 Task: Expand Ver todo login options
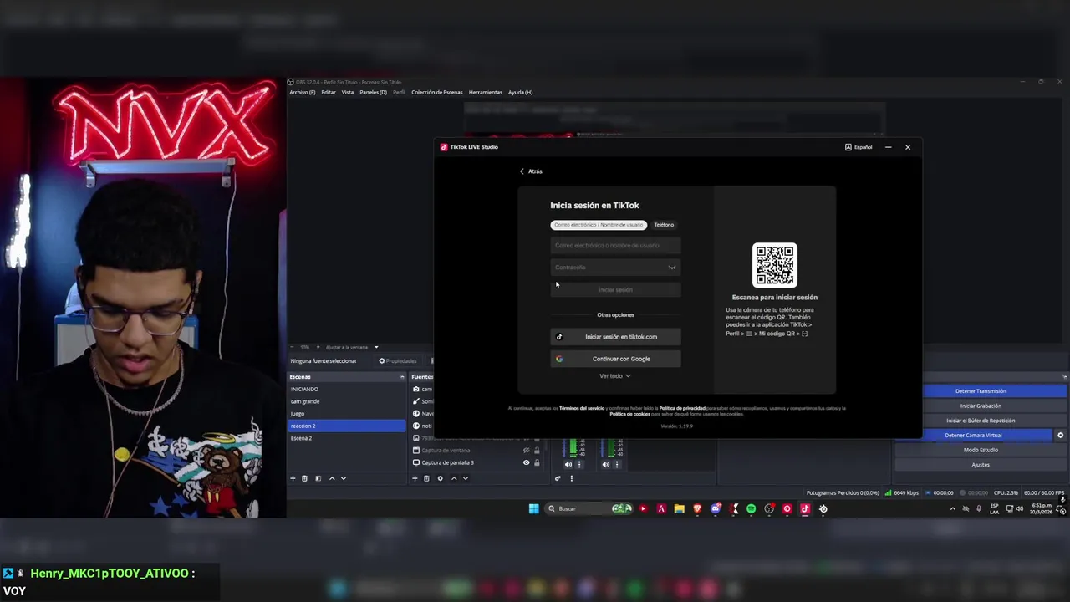pos(615,376)
